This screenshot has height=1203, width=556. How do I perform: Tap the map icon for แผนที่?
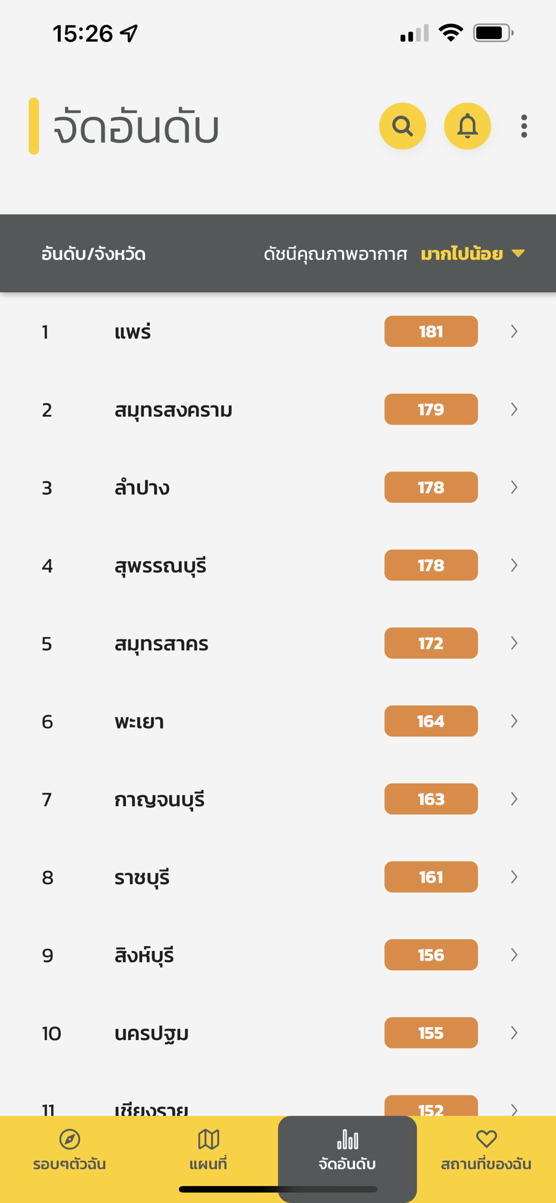pos(208,1139)
